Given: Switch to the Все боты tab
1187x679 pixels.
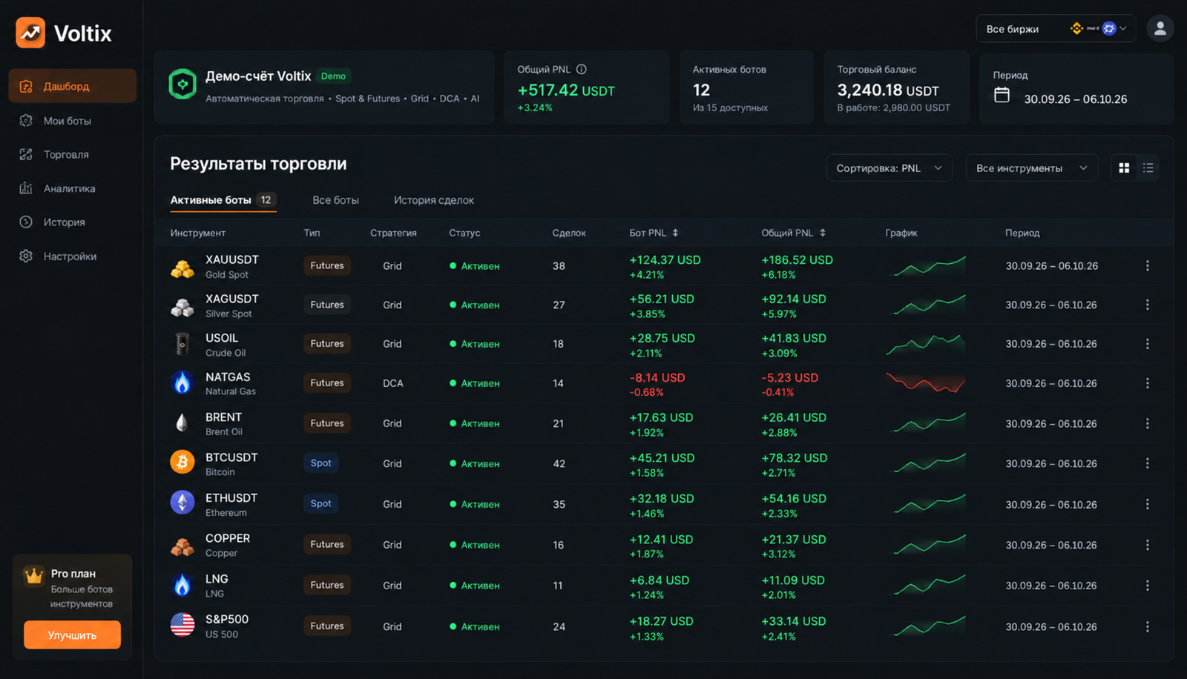Looking at the screenshot, I should [x=335, y=200].
